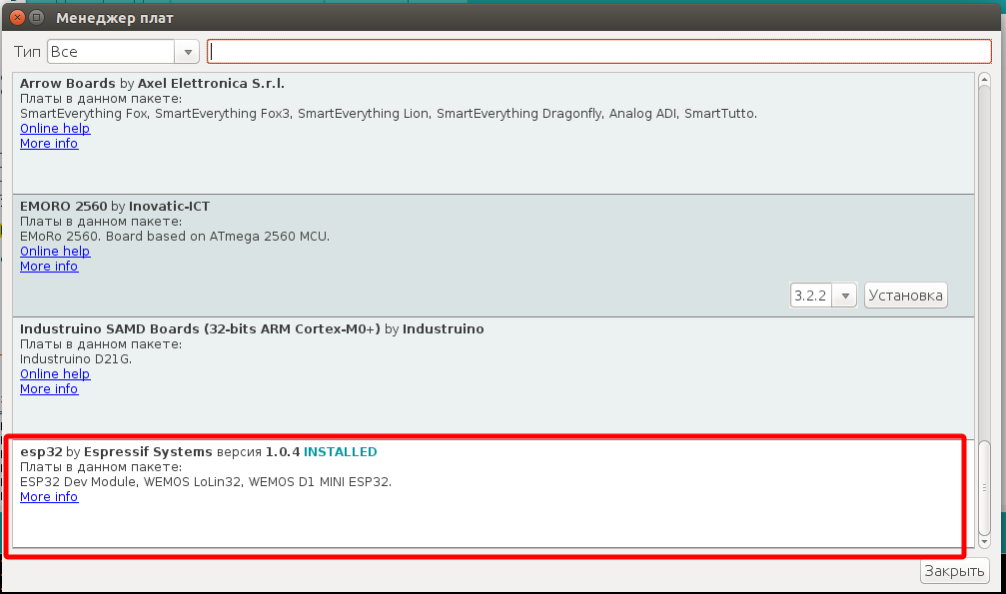Viewport: 1006px width, 594px height.
Task: Focus the board search input field
Action: (598, 52)
